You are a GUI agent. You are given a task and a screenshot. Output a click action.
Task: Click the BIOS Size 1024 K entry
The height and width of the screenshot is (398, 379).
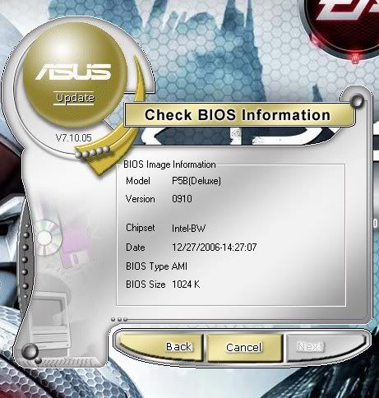(163, 285)
